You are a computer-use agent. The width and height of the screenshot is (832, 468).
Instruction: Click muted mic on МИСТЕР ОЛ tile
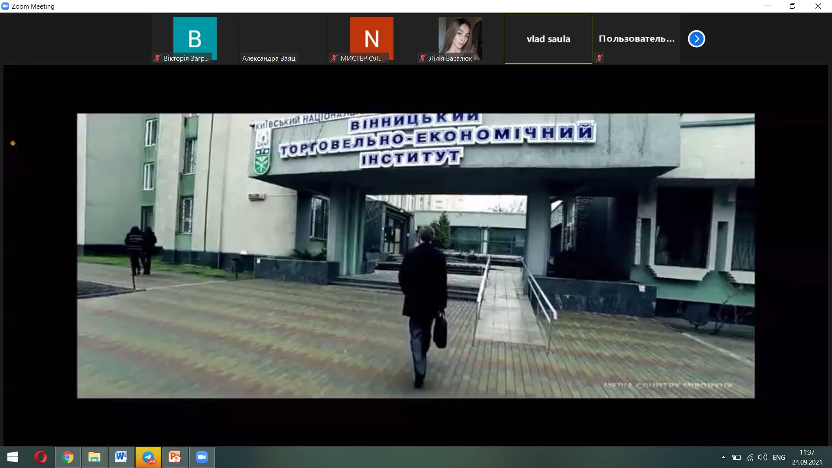(334, 58)
